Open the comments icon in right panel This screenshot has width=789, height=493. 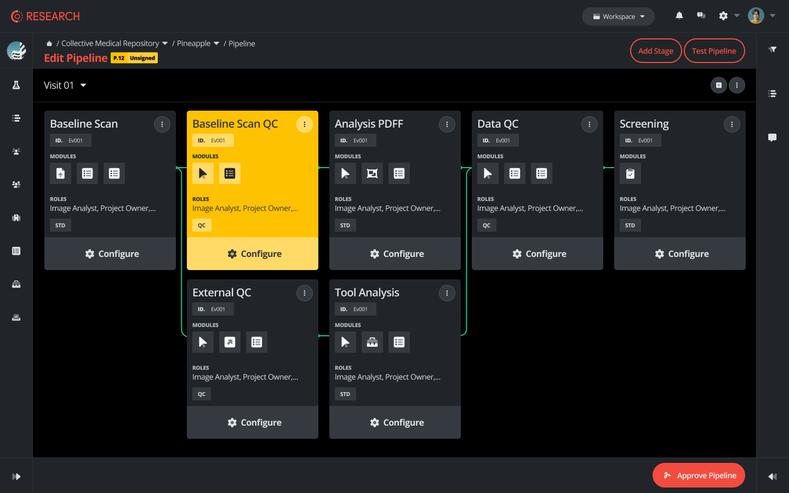click(x=773, y=137)
